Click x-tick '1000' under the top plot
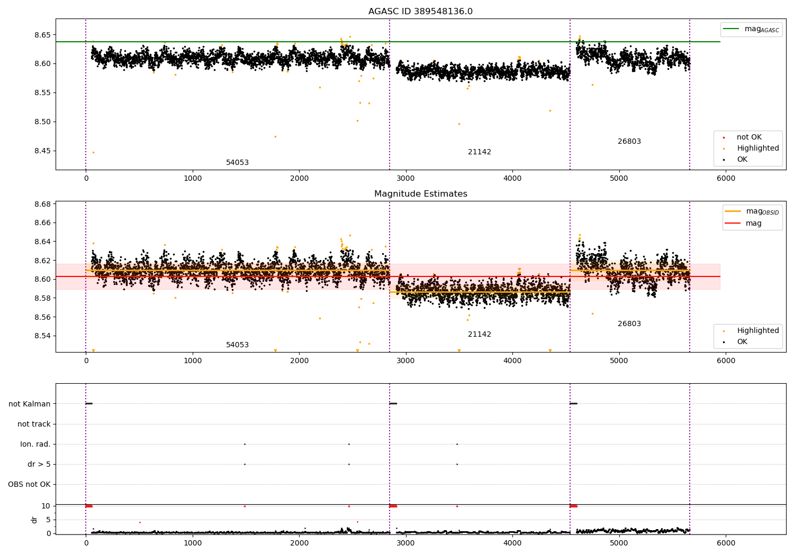This screenshot has height=555, width=794. [193, 179]
